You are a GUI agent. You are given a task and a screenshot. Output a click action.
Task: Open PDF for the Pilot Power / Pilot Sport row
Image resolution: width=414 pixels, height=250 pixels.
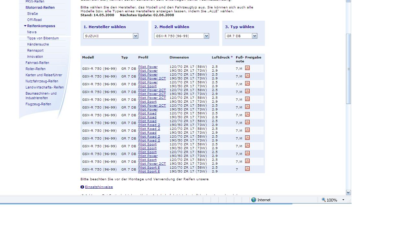[247, 83]
